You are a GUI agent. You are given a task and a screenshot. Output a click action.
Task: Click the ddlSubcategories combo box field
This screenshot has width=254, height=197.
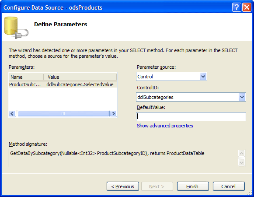tap(191, 97)
